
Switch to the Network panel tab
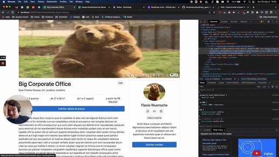(x=244, y=22)
